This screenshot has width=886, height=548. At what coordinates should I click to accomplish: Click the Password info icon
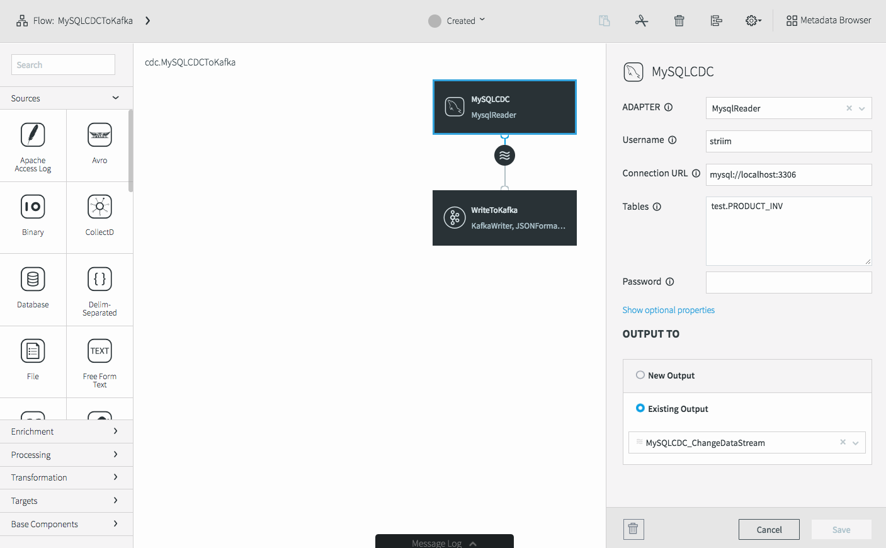coord(670,282)
